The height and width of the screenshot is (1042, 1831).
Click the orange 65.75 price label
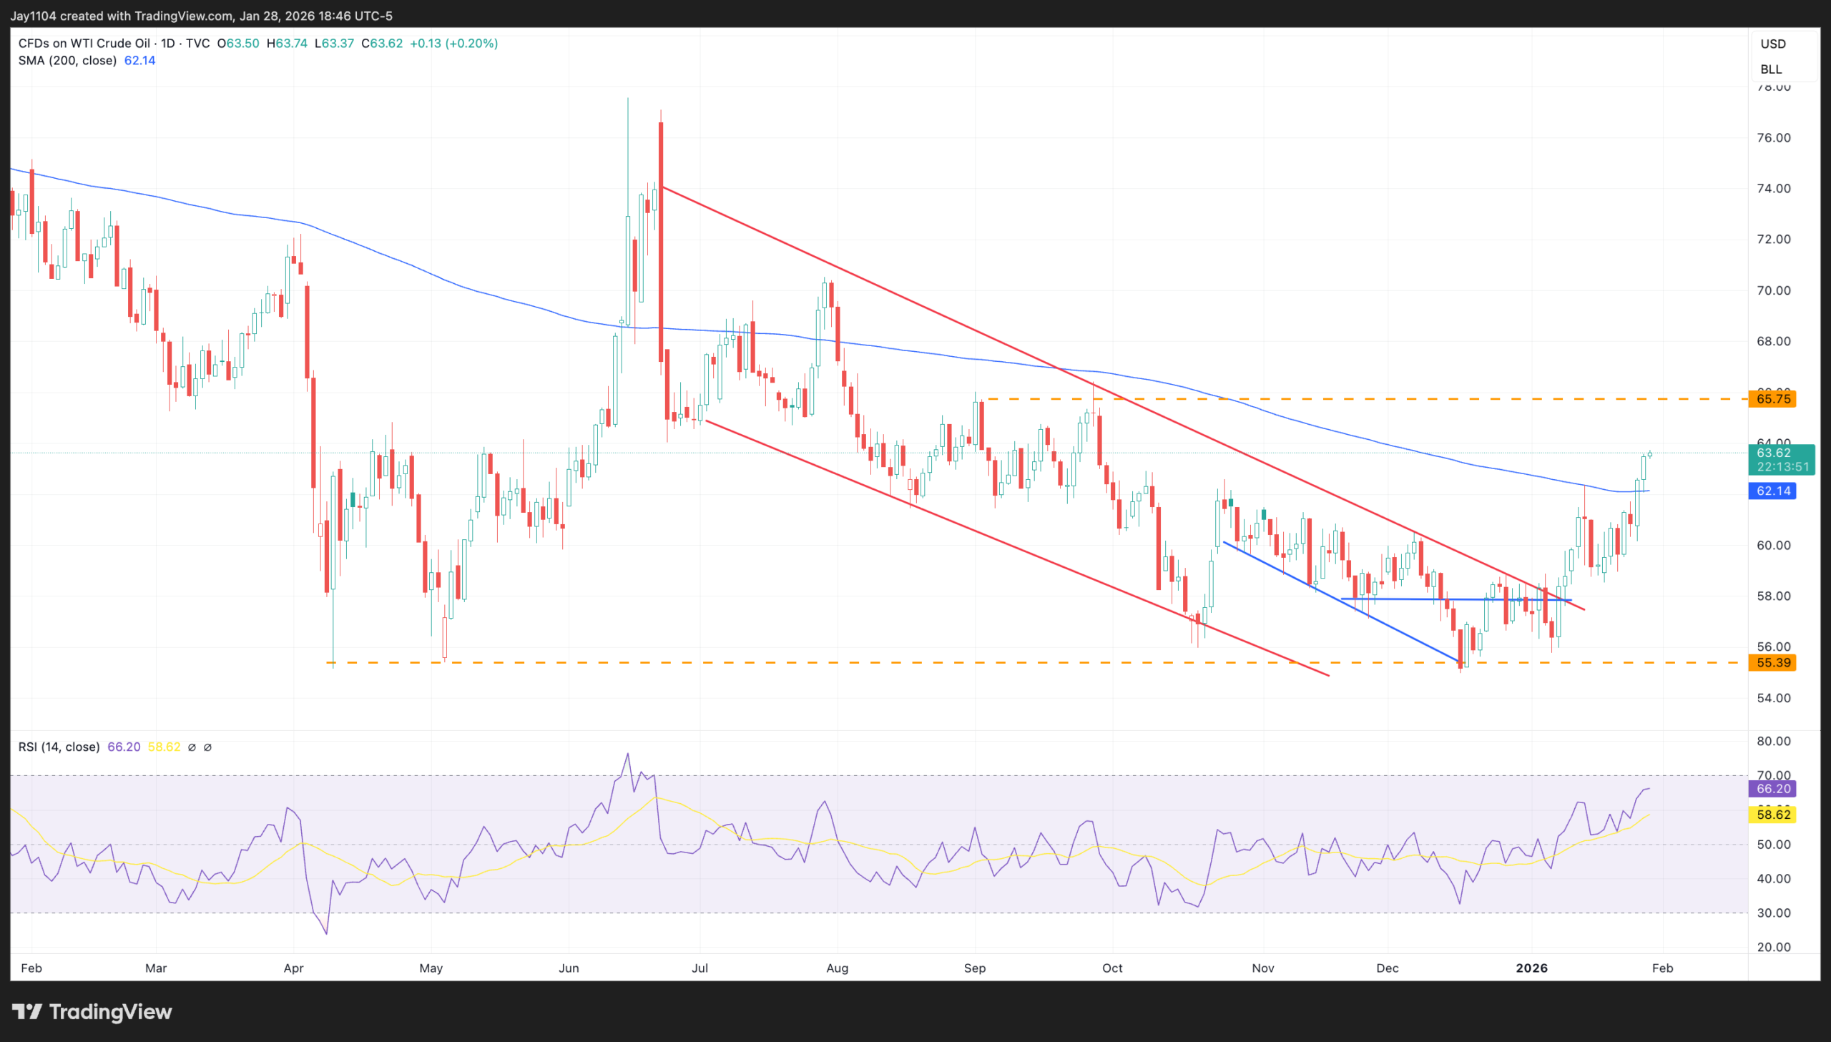click(x=1772, y=398)
